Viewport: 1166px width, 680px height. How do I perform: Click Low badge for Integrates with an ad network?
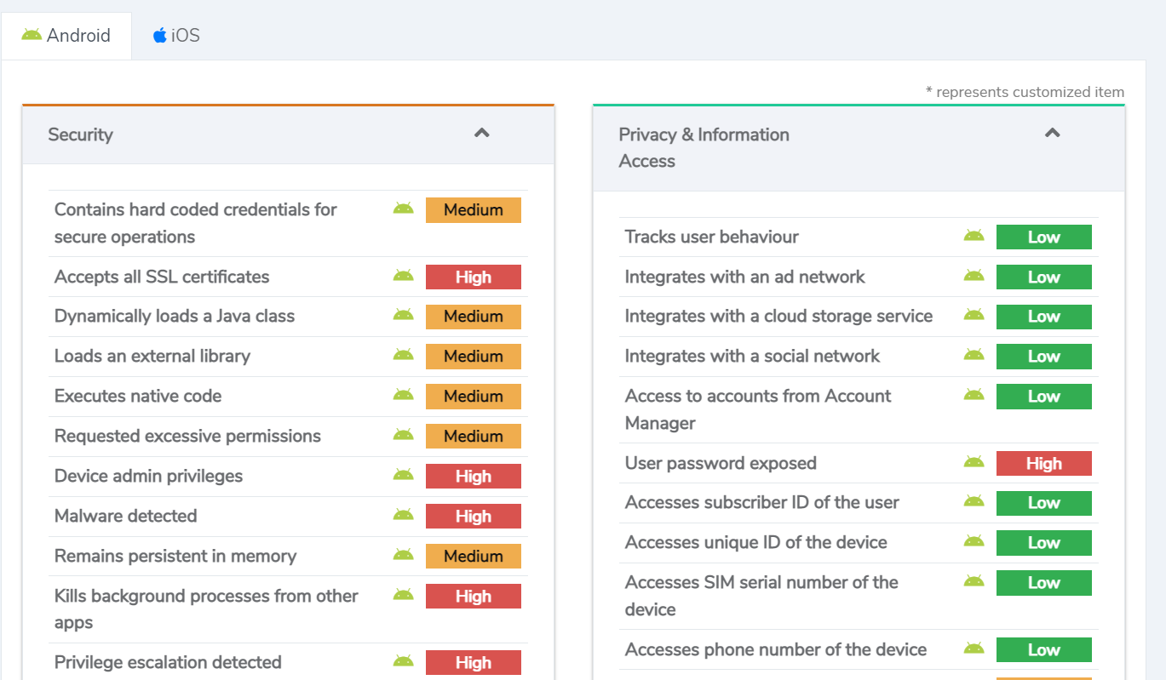(1043, 277)
